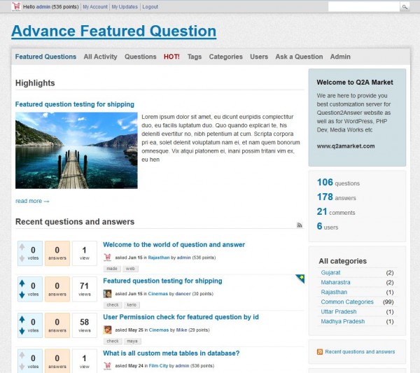Switch to the Categories tab
This screenshot has width=420, height=373.
[225, 57]
